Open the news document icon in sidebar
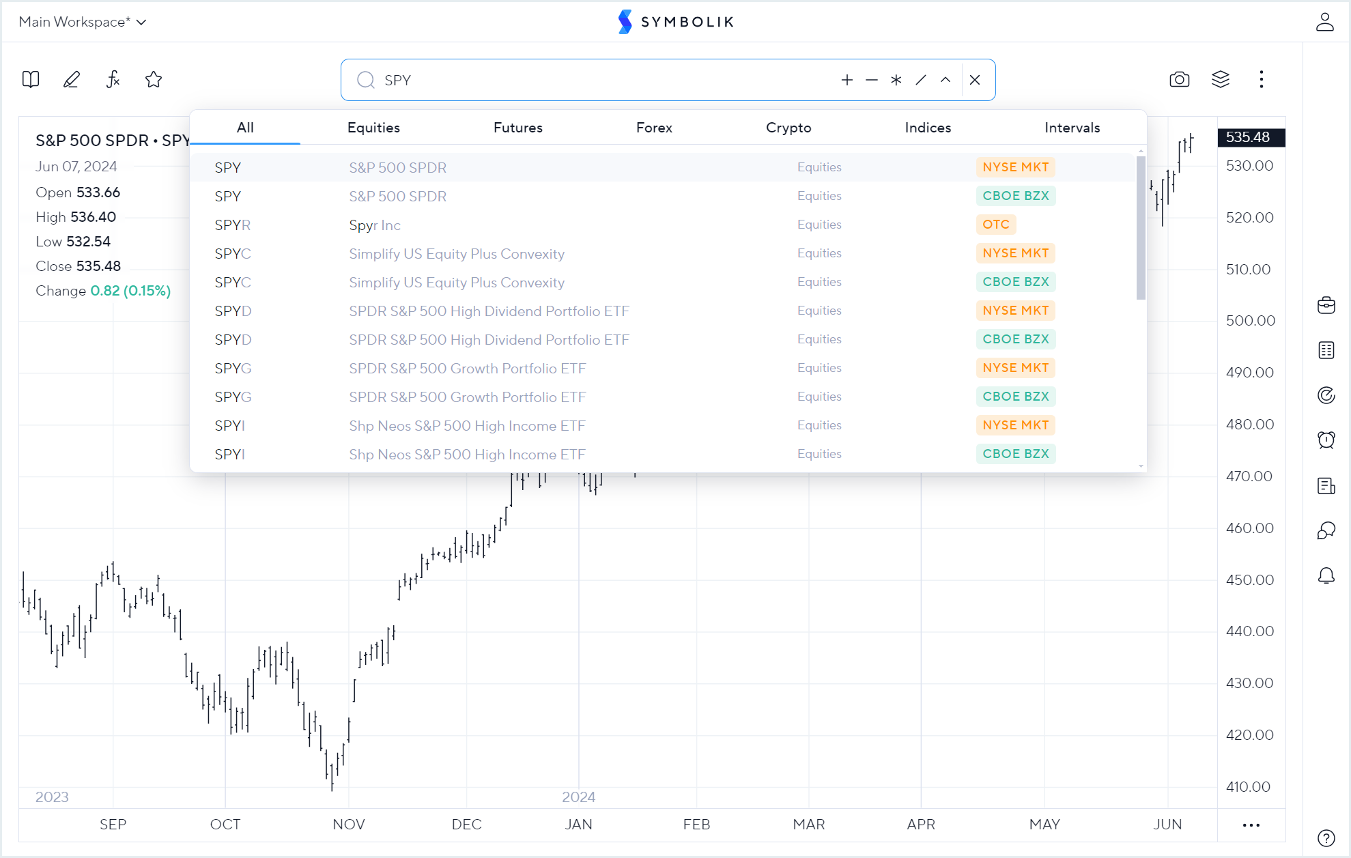The image size is (1351, 858). coord(1326,486)
